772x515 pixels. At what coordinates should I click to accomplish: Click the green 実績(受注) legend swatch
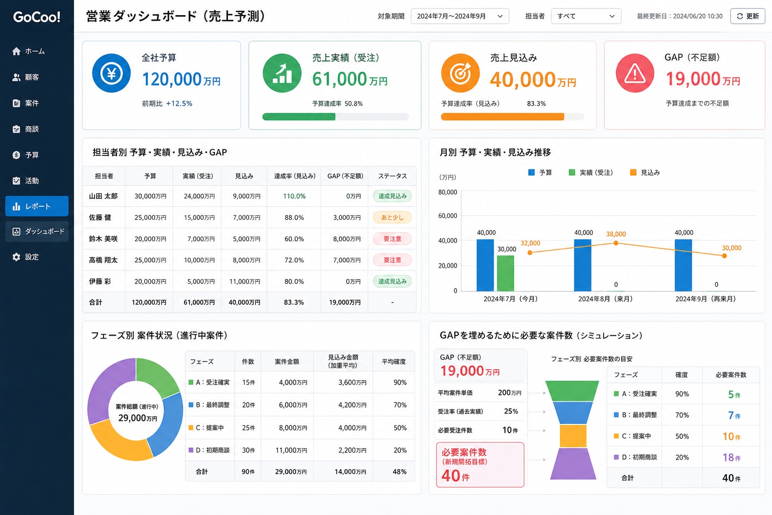point(571,173)
